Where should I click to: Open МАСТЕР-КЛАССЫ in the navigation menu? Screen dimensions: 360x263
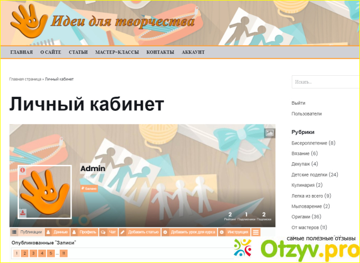[x=117, y=52]
